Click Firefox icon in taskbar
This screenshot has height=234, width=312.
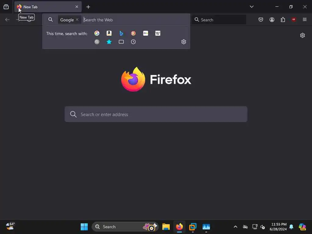click(x=179, y=227)
